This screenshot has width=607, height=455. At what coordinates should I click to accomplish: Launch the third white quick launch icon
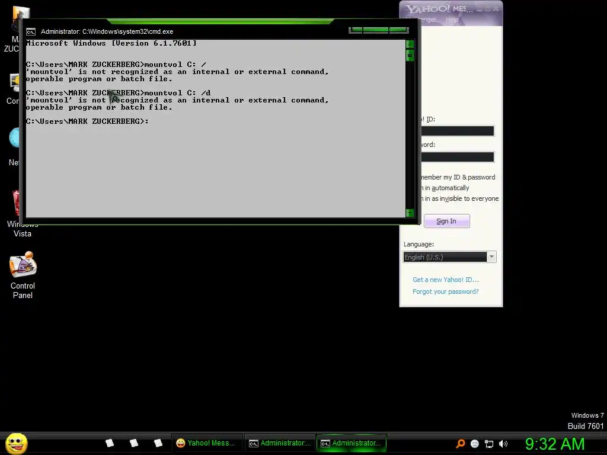tap(158, 443)
